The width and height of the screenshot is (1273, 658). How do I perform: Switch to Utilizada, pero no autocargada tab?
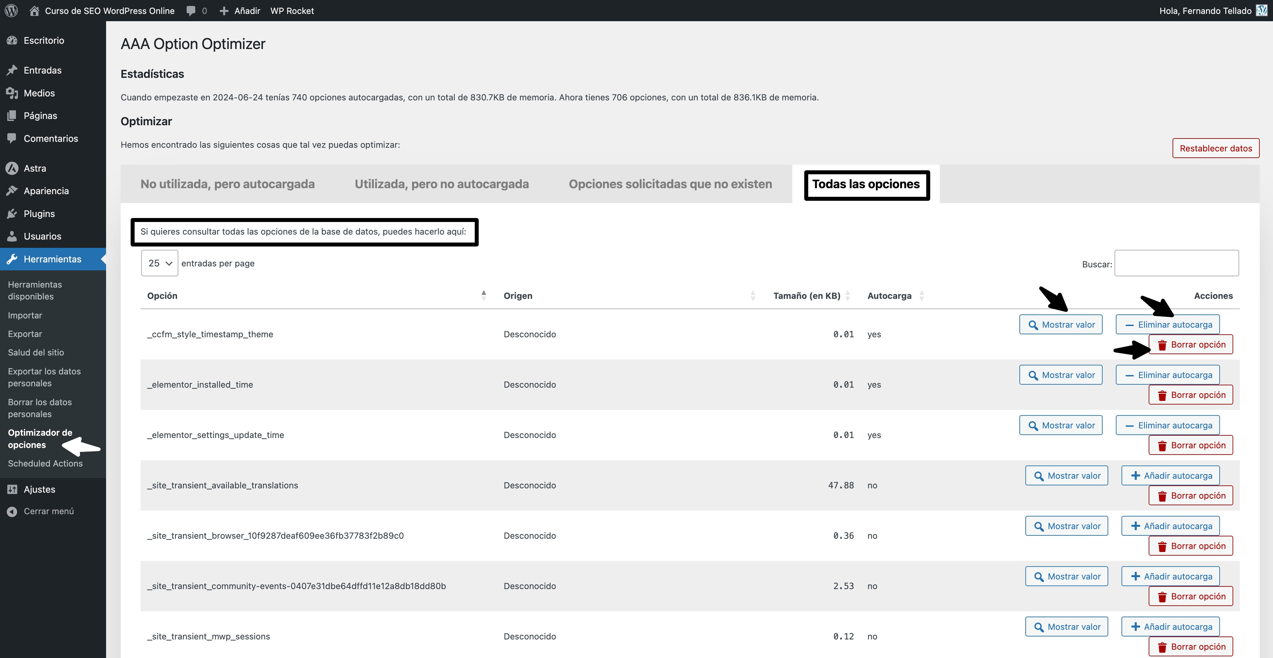[x=441, y=184]
